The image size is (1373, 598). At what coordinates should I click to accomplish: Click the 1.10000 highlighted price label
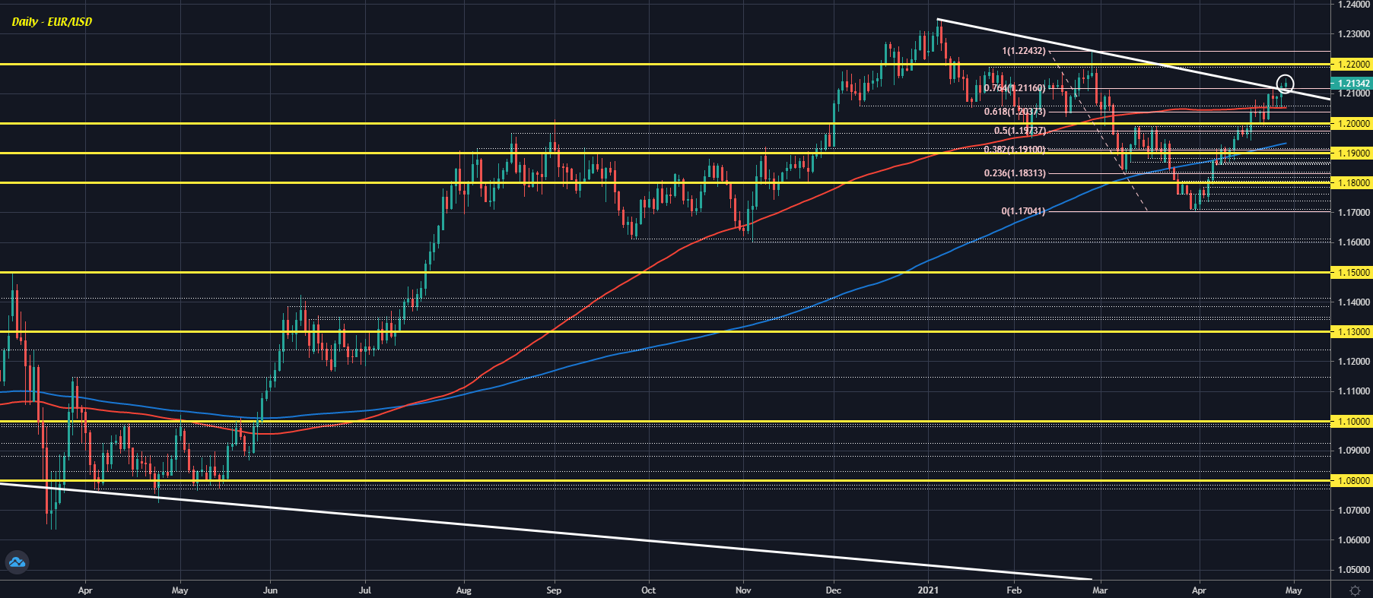1352,421
